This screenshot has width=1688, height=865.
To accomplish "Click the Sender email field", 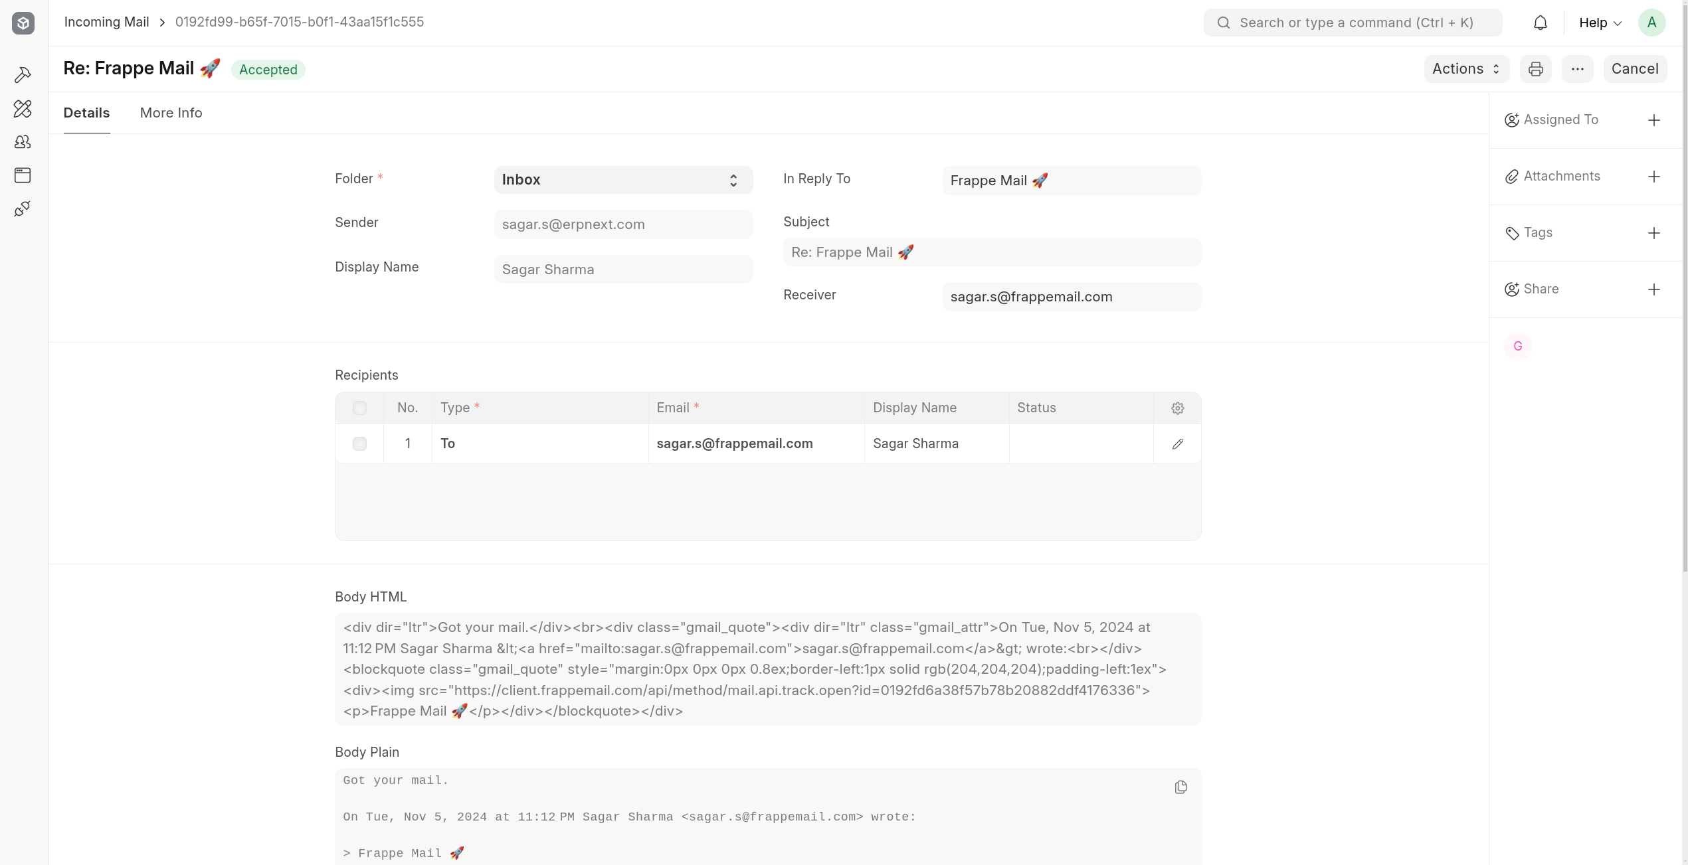I will [x=623, y=224].
